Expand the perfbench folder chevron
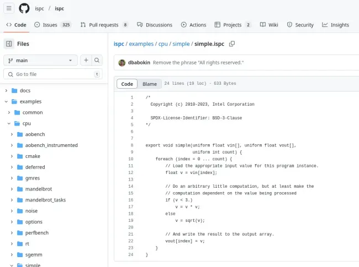 coord(12,233)
